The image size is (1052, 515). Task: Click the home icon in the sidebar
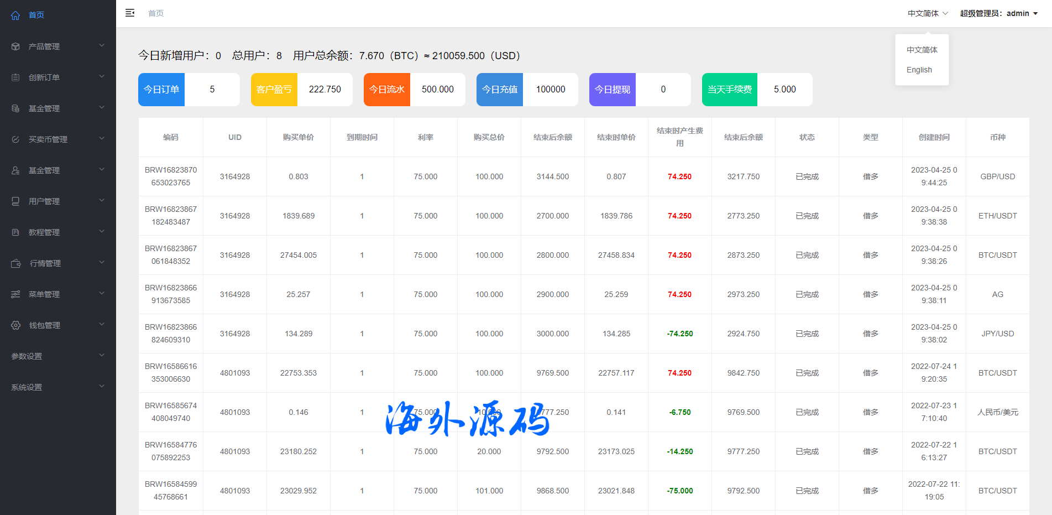(15, 15)
